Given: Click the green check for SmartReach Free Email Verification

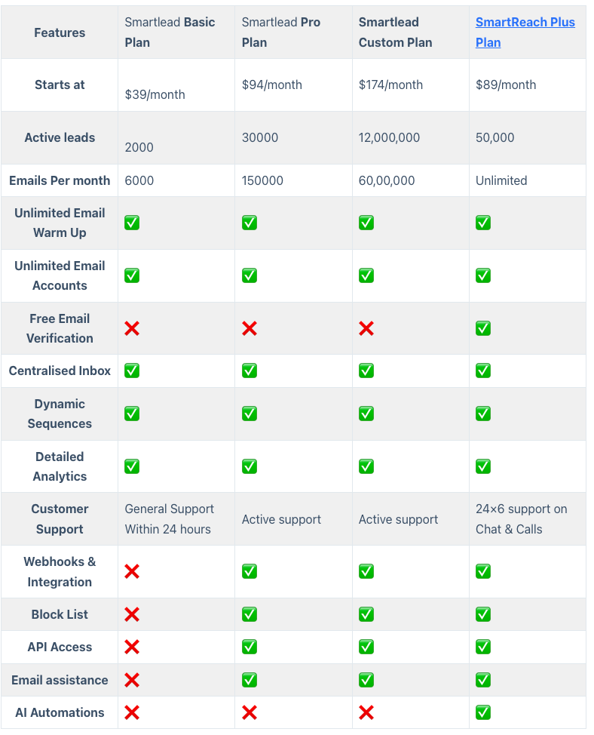Looking at the screenshot, I should 483,328.
